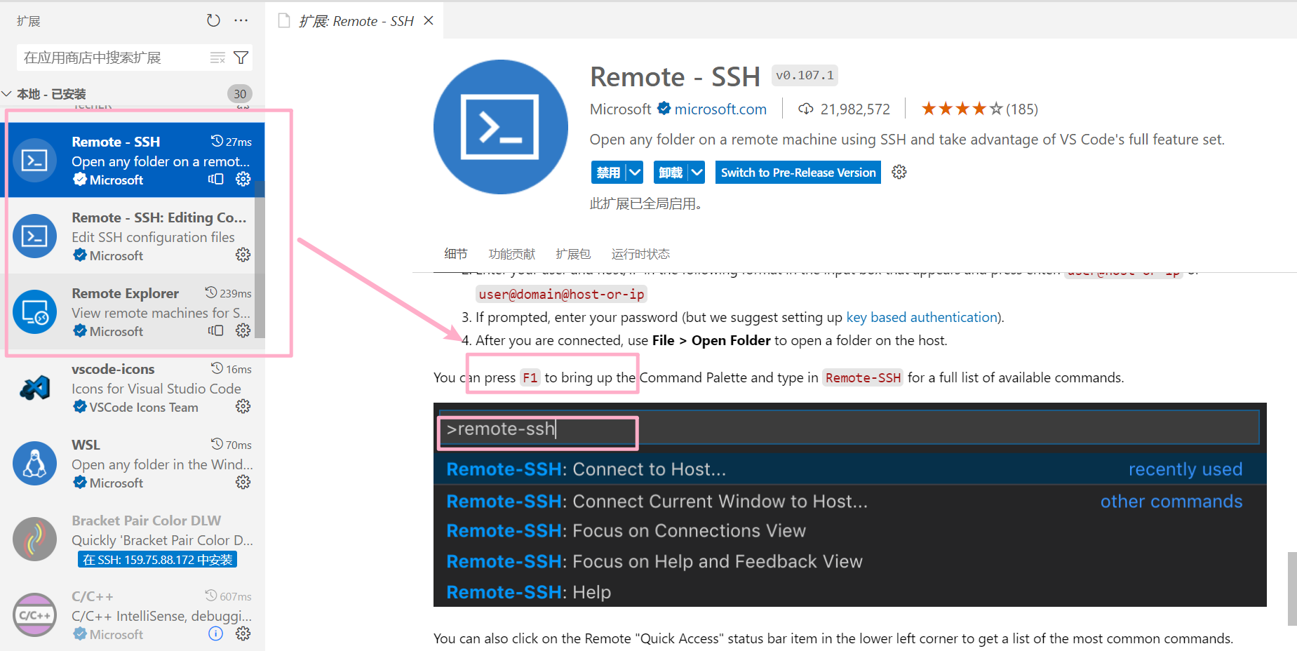Click the installed count badge 30
The image size is (1297, 651).
[x=240, y=93]
